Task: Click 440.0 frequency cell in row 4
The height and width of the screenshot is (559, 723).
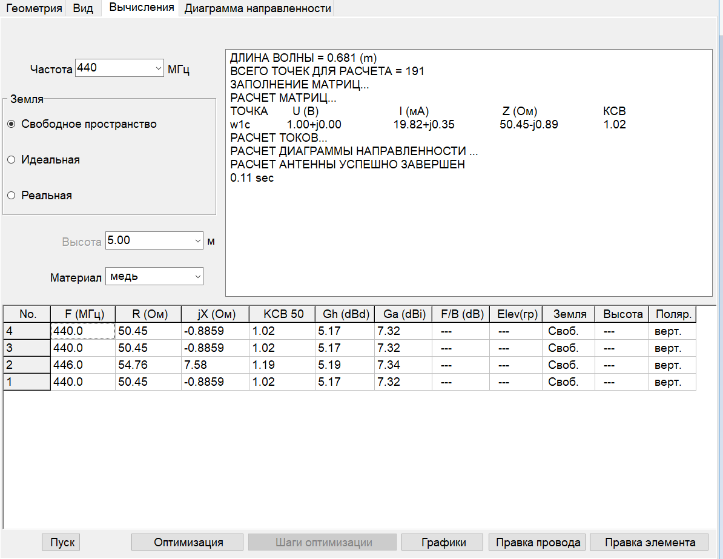Action: tap(83, 331)
